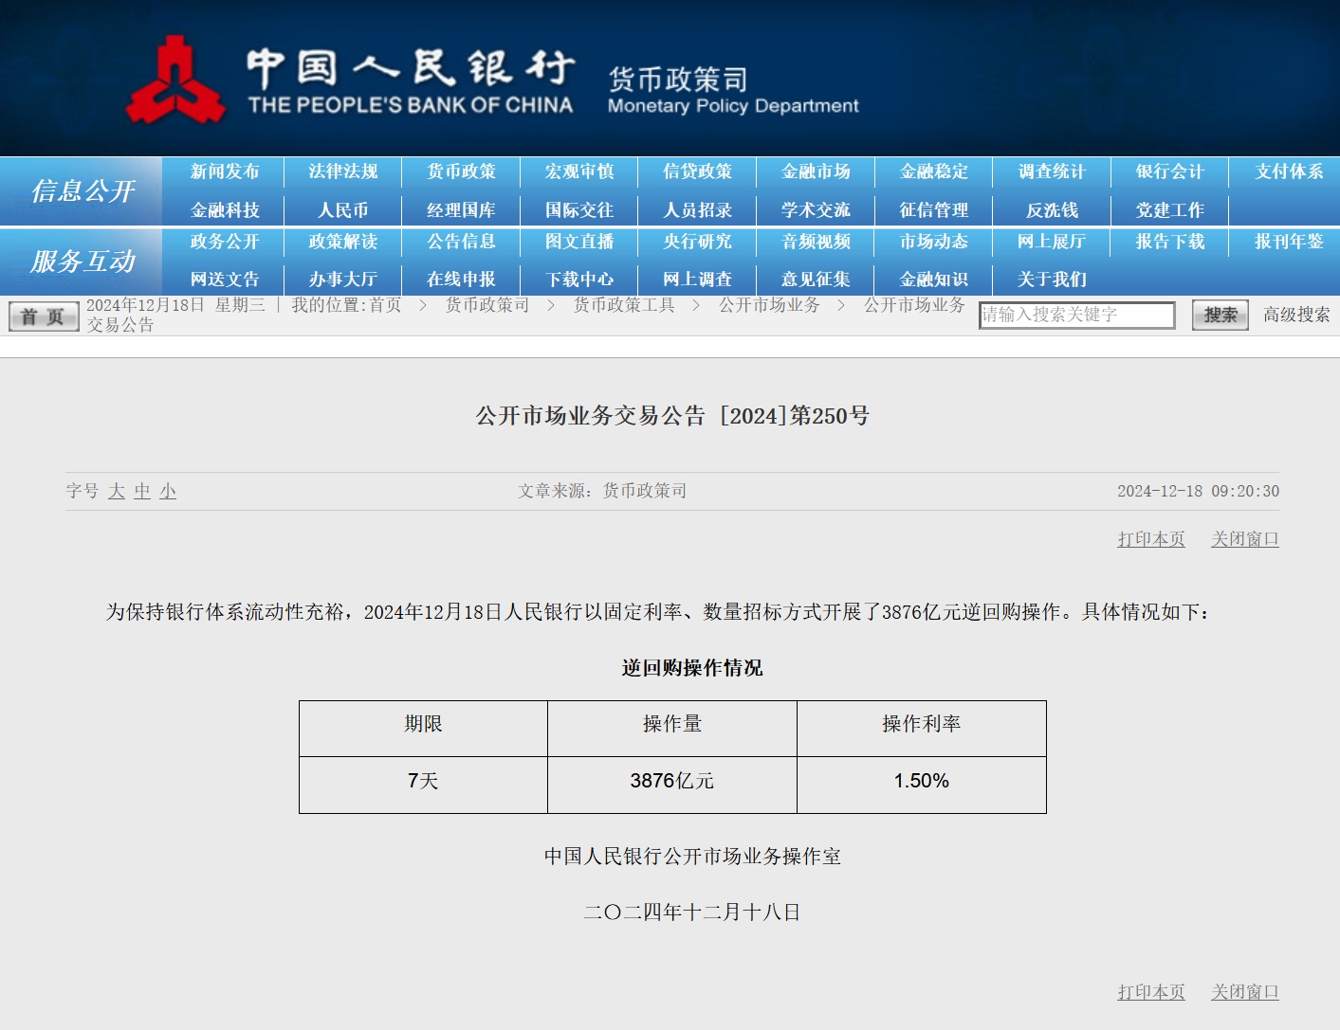Select the 调查统计 menu item
This screenshot has height=1030, width=1340.
pyautogui.click(x=1052, y=172)
